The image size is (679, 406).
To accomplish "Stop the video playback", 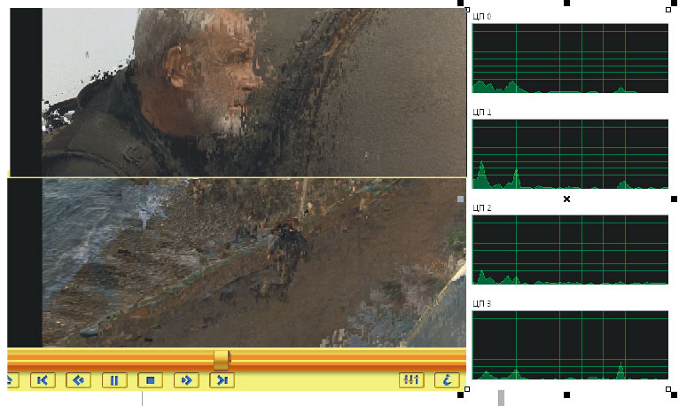I will coord(151,380).
